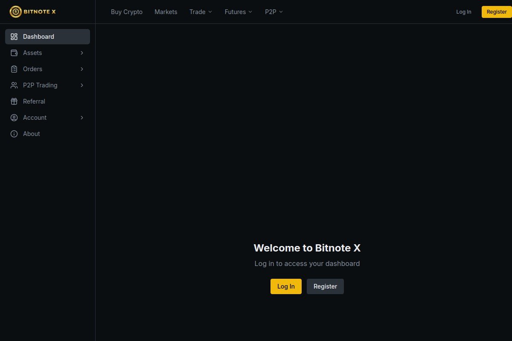Click the Orders clipboard icon

14,69
